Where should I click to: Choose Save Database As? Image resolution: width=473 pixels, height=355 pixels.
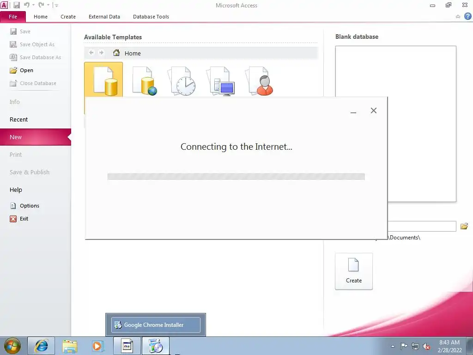pyautogui.click(x=35, y=57)
